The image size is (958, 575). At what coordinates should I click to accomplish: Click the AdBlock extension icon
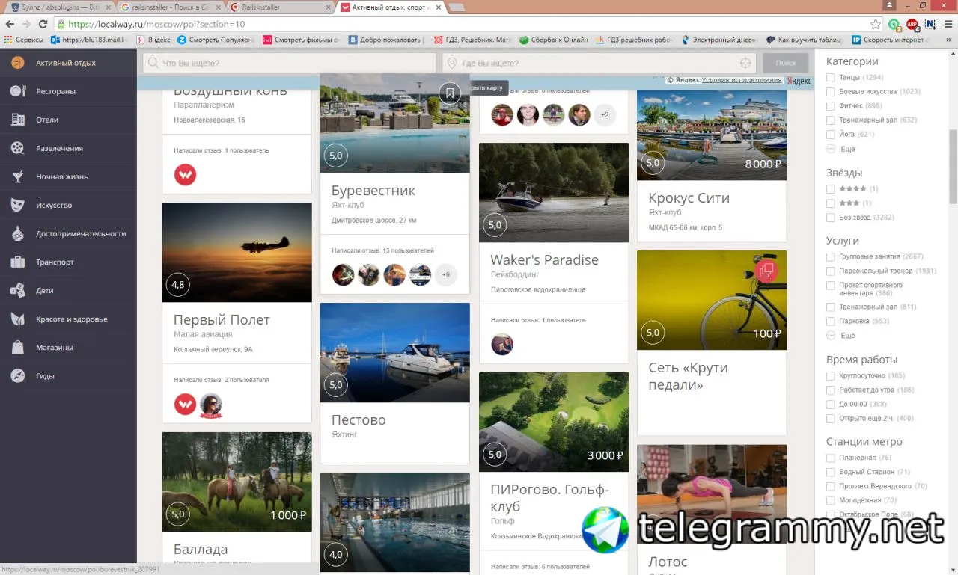point(912,24)
